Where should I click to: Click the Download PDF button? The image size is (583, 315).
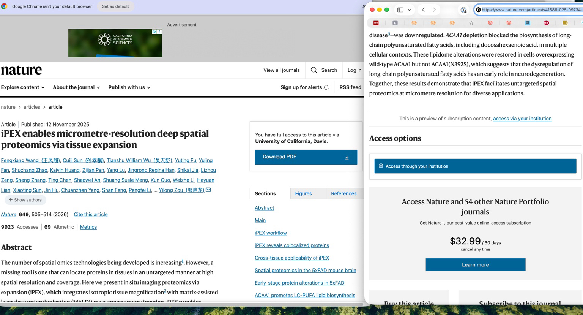coord(306,157)
